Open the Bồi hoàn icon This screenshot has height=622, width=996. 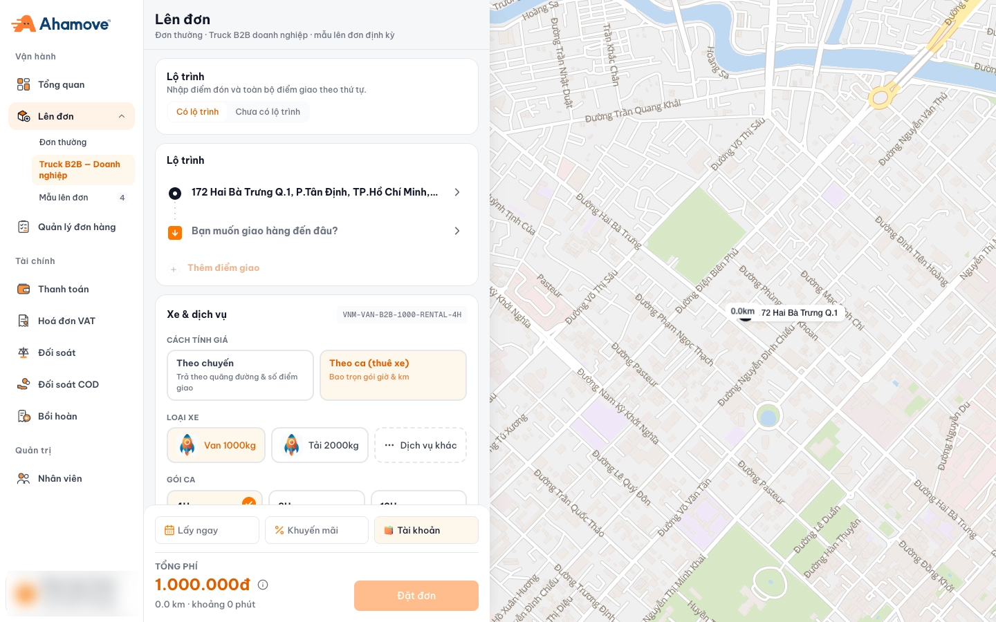pyautogui.click(x=24, y=416)
